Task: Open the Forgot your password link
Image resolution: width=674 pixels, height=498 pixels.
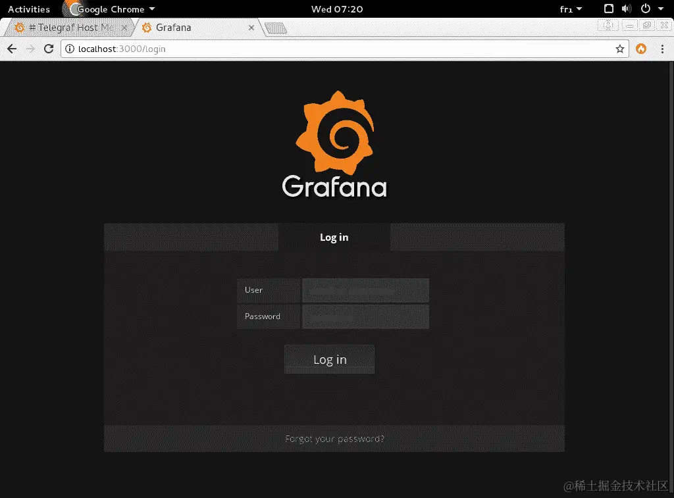Action: click(334, 439)
